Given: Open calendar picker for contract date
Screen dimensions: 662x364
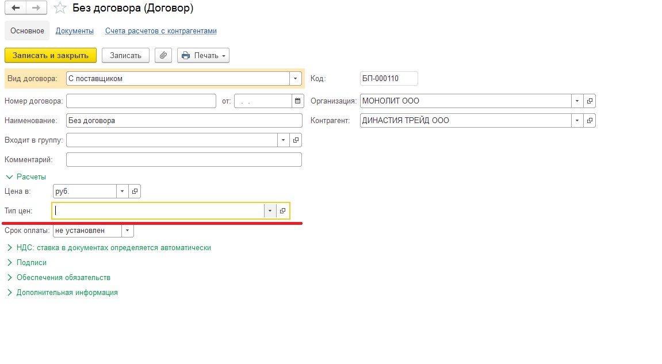Looking at the screenshot, I should click(x=297, y=101).
